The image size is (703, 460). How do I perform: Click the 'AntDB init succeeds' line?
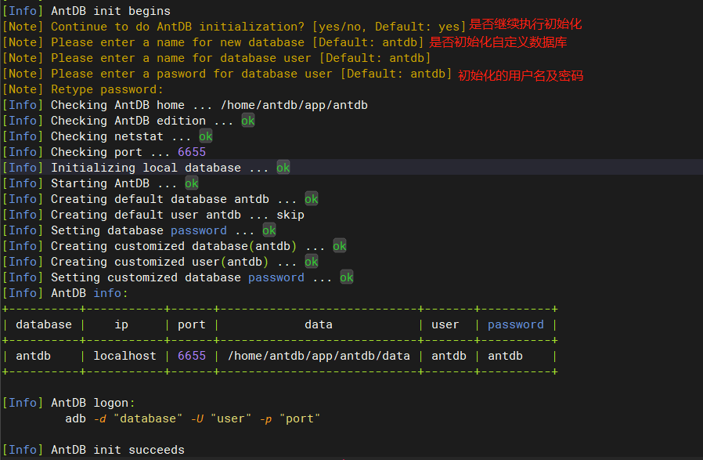pyautogui.click(x=93, y=450)
